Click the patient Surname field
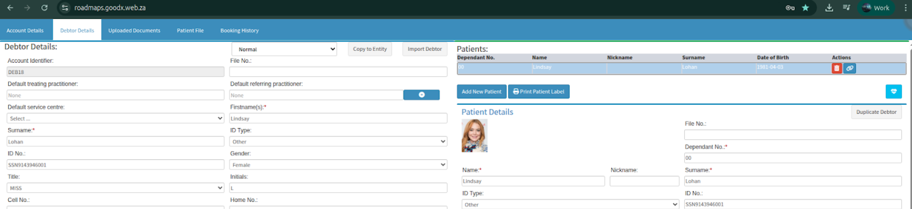The width and height of the screenshot is (912, 209). 793,181
